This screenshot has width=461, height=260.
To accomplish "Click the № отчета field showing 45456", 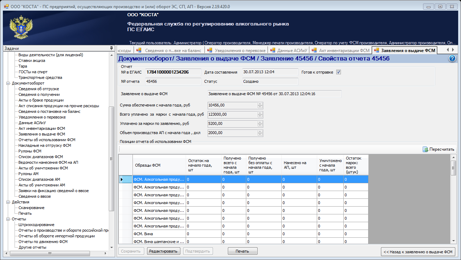I will tap(173, 81).
